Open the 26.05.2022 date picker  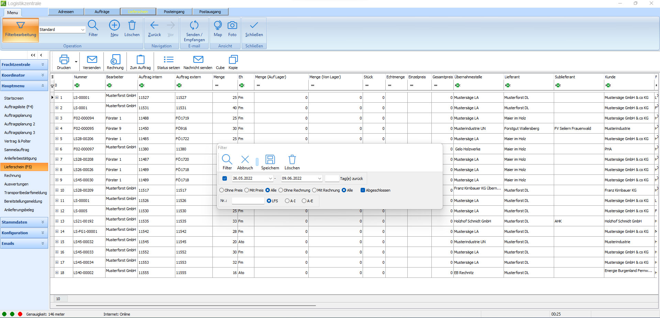point(270,178)
